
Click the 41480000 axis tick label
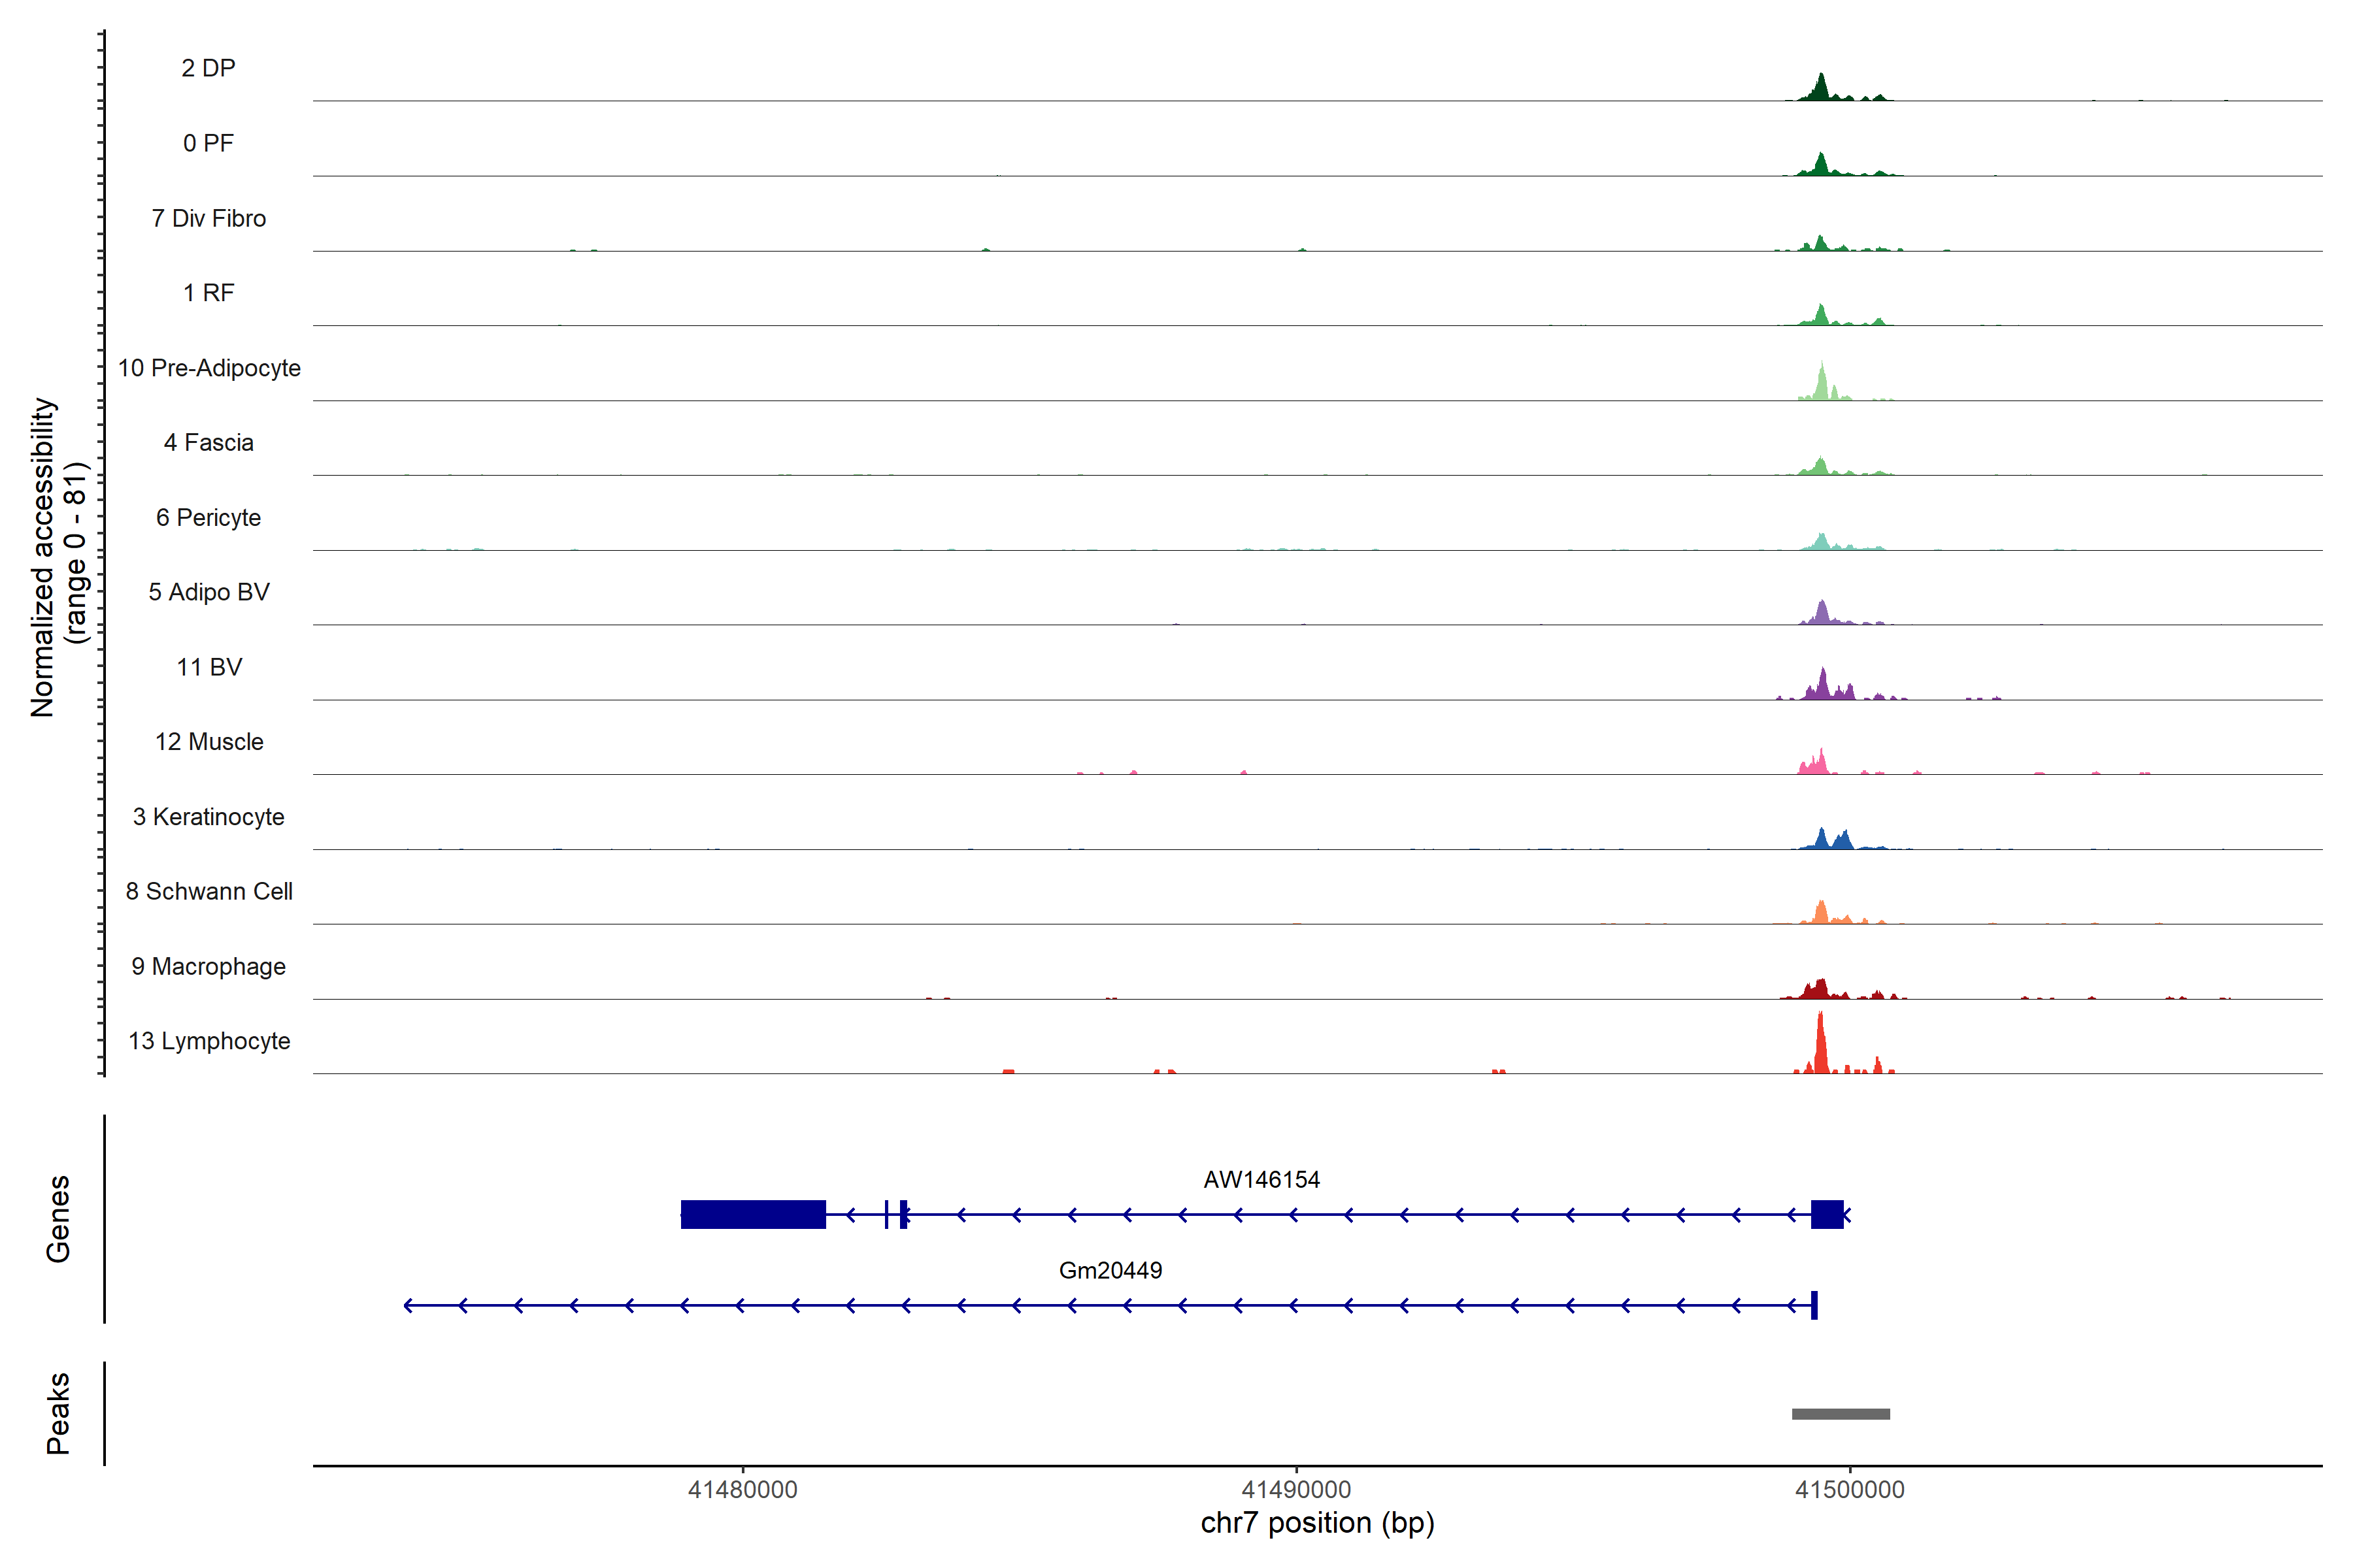pyautogui.click(x=743, y=1490)
